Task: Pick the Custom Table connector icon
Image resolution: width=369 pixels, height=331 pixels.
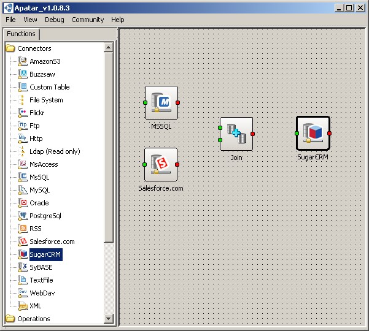Action: [23, 87]
